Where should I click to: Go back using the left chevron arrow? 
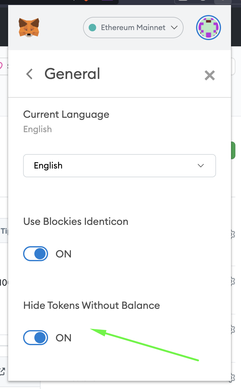[29, 74]
